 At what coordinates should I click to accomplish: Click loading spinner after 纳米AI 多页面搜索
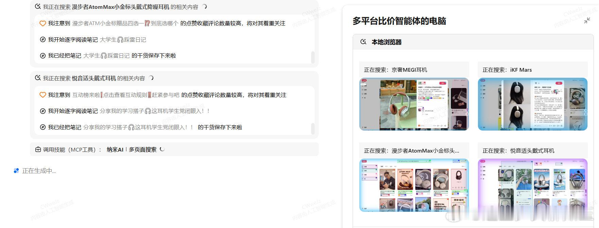162,149
